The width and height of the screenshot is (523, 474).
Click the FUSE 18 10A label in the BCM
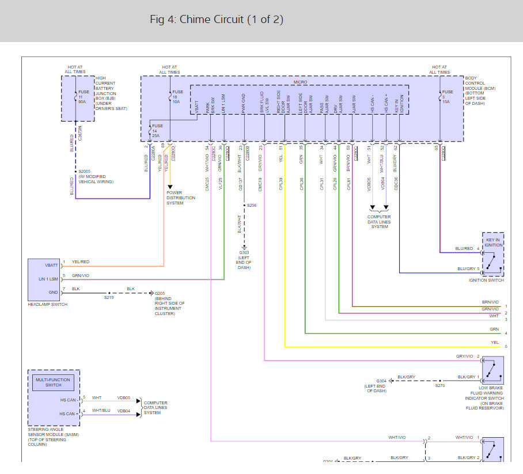pos(177,97)
